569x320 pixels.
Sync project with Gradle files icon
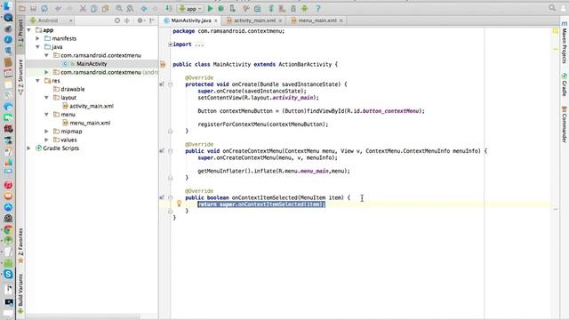point(270,8)
